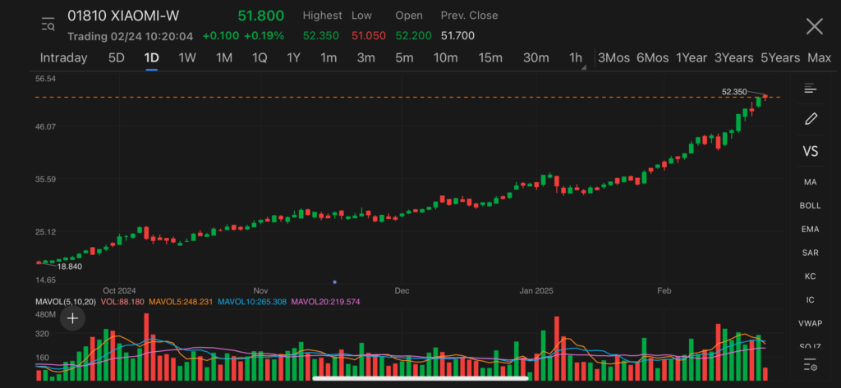Enable the EMA indicator
The image size is (841, 388).
[810, 229]
